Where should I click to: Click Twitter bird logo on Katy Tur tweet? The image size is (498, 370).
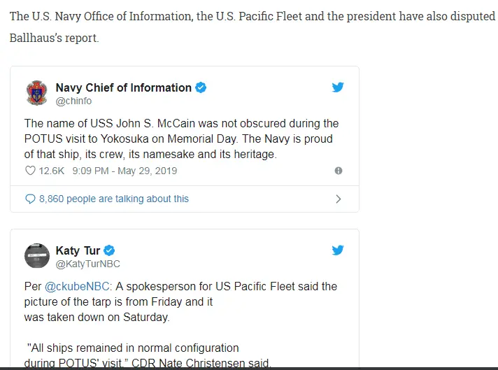(338, 250)
